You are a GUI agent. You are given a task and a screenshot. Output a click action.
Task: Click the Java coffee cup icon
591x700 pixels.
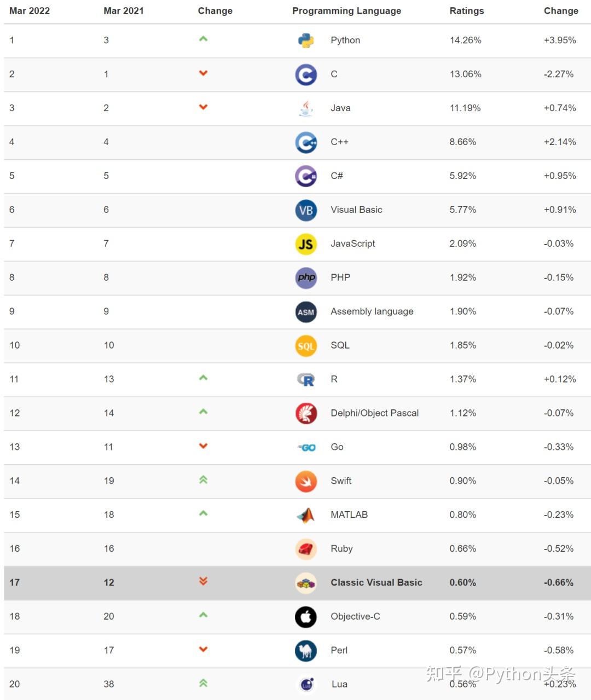pos(306,108)
